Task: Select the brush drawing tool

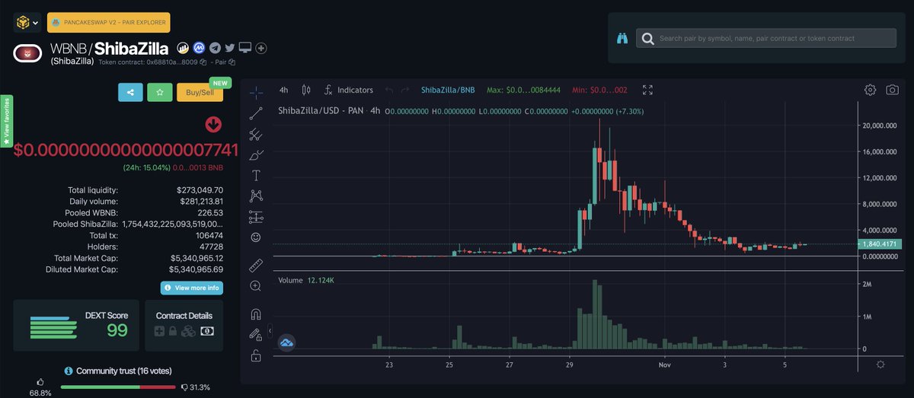Action: pyautogui.click(x=256, y=155)
